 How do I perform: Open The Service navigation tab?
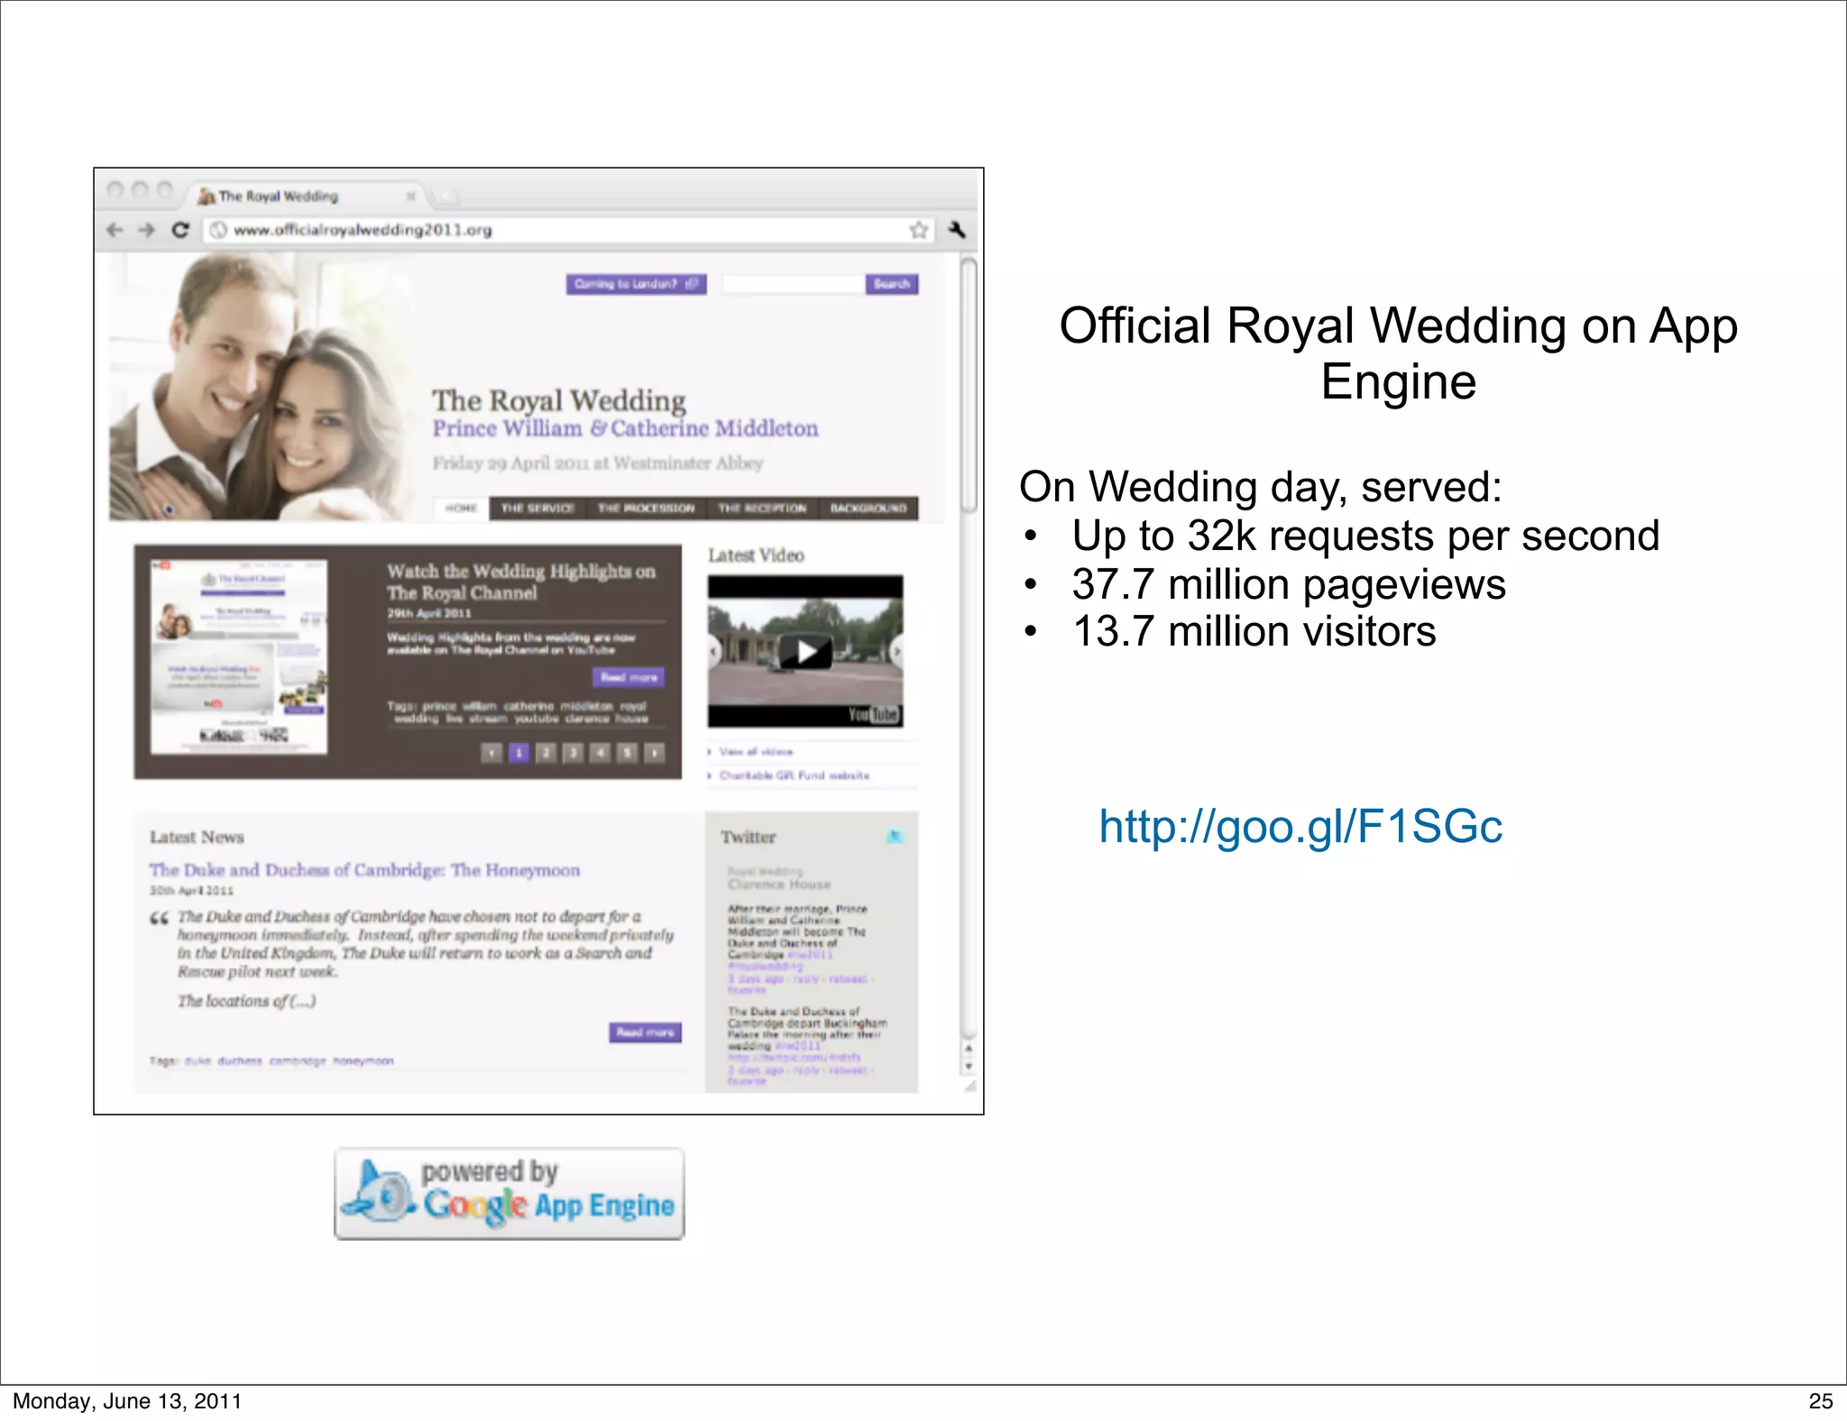pos(538,509)
